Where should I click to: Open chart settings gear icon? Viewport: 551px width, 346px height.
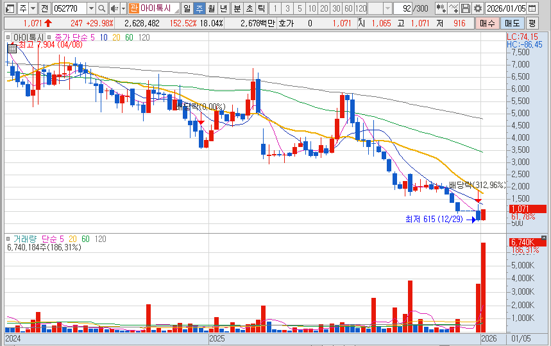click(478, 8)
